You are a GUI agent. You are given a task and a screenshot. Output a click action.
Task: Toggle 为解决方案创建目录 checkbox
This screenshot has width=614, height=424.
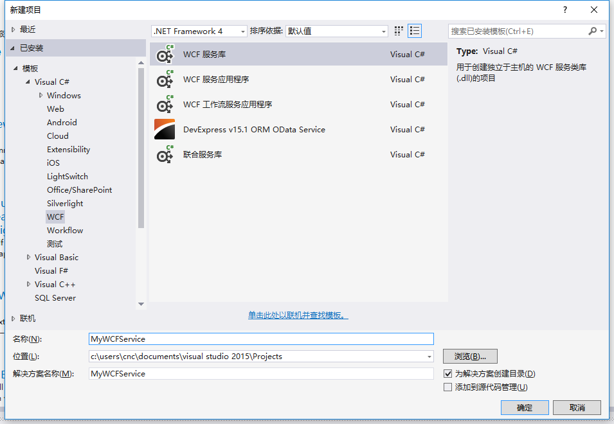click(x=447, y=373)
